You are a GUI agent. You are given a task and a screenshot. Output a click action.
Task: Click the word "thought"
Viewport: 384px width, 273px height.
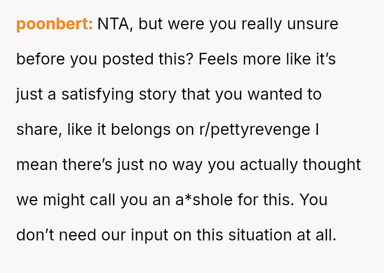332,165
